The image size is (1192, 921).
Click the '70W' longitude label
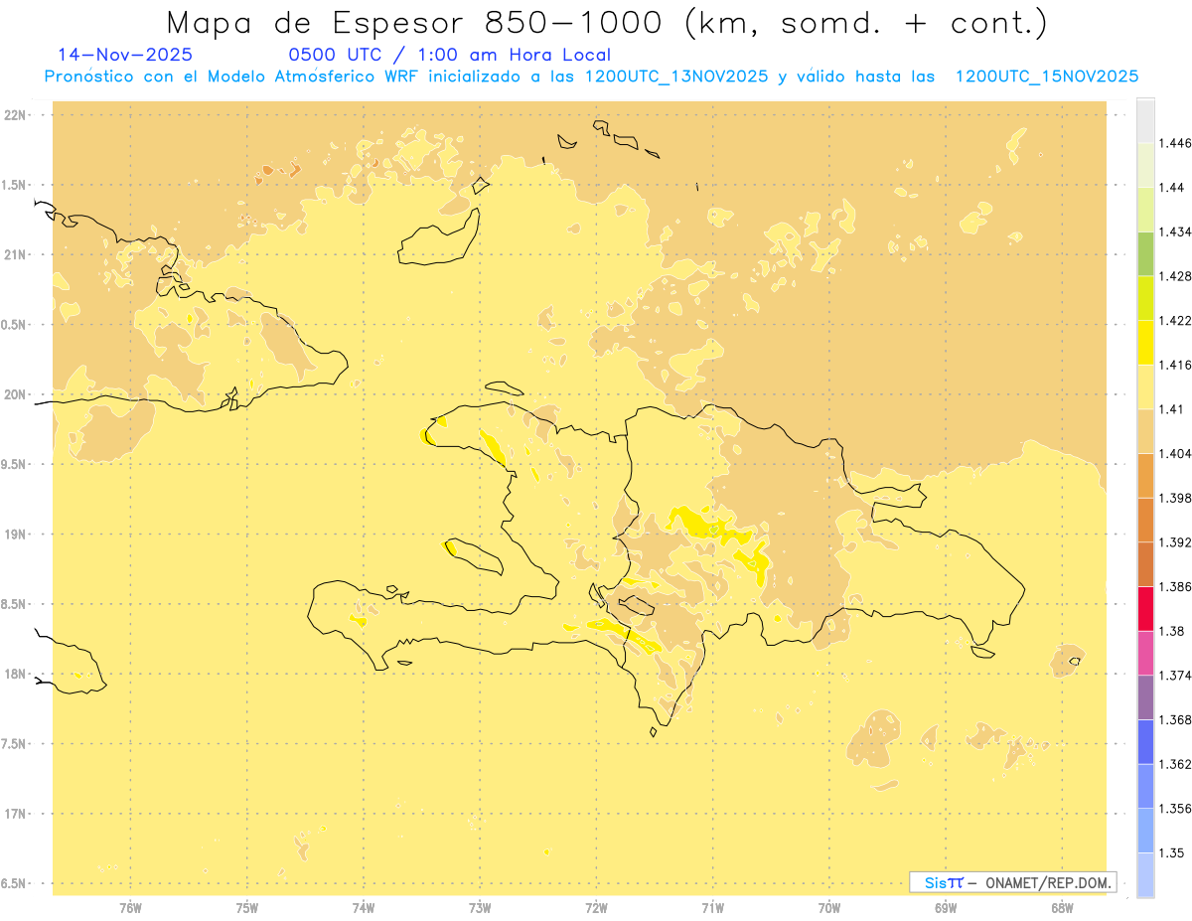(x=829, y=907)
